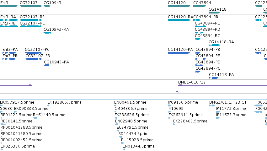The height and width of the screenshot is (151, 267).
Task: Click protein CG32107-PC
Action: (33, 53)
